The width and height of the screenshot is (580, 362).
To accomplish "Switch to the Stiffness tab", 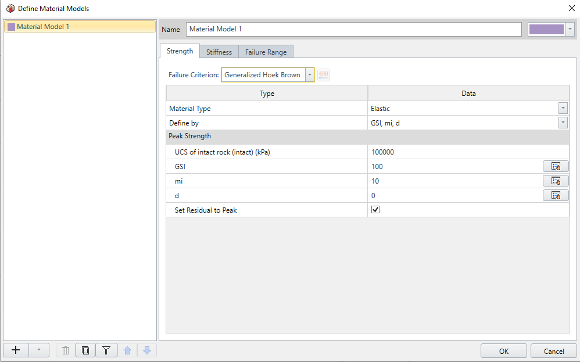I will [x=219, y=52].
